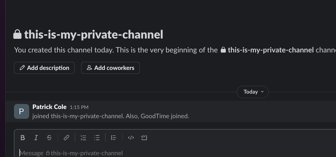This screenshot has width=336, height=157.
Task: Toggle bold formatting in message composer
Action: pos(23,137)
